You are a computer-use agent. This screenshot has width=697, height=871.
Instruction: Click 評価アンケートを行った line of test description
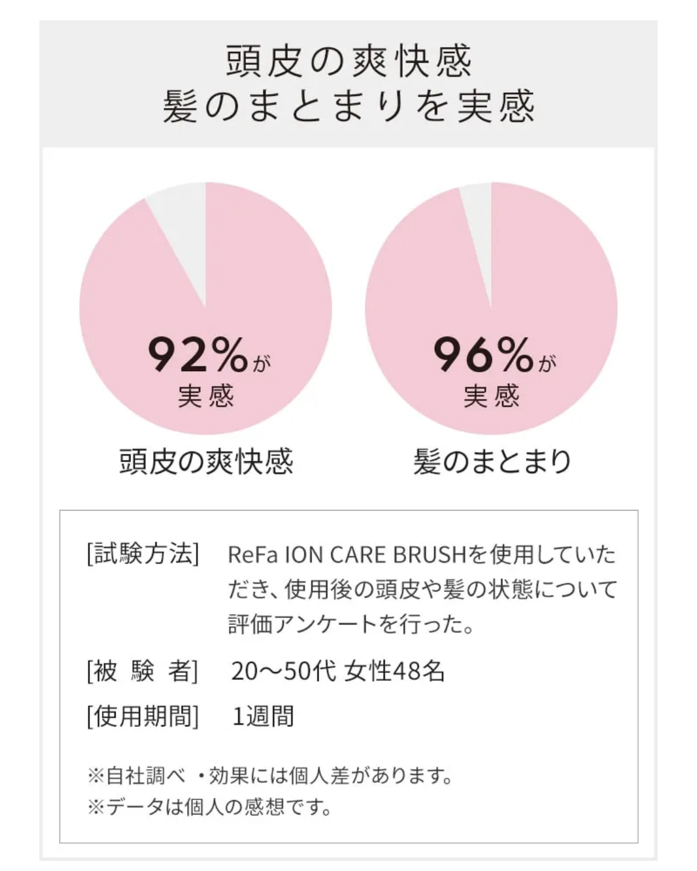coord(351,624)
